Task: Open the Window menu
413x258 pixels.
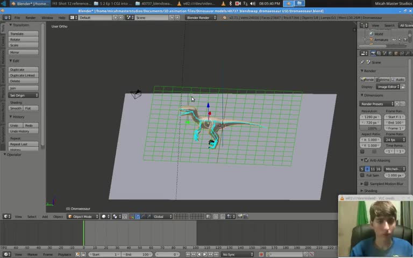Action: pyautogui.click(x=47, y=18)
